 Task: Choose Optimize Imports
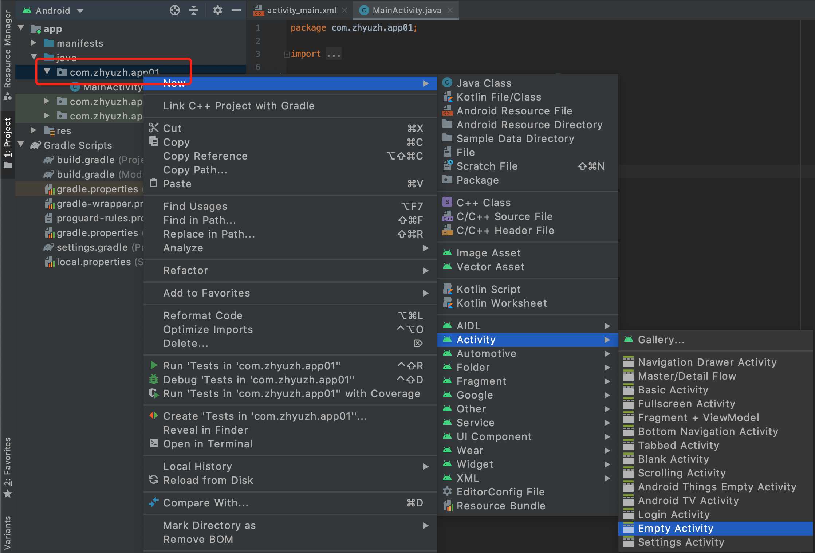click(x=290, y=329)
